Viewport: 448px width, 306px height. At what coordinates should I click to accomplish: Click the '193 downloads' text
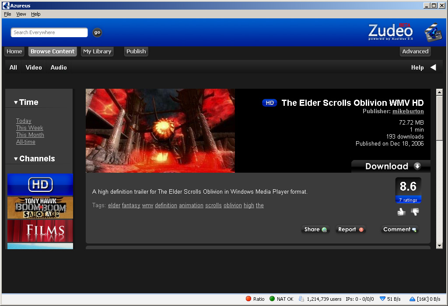point(405,136)
